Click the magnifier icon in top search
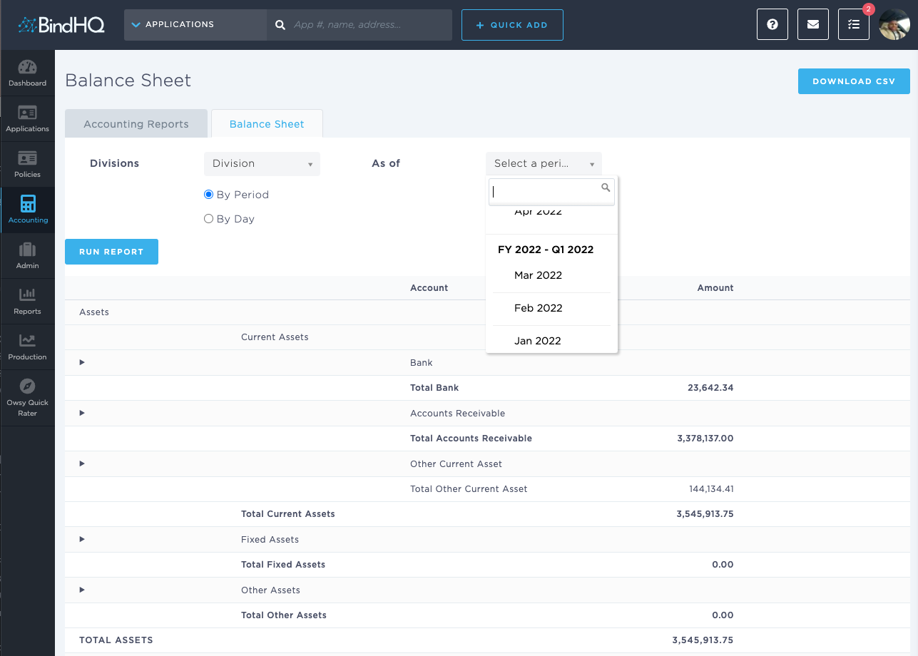918x656 pixels. click(x=280, y=25)
